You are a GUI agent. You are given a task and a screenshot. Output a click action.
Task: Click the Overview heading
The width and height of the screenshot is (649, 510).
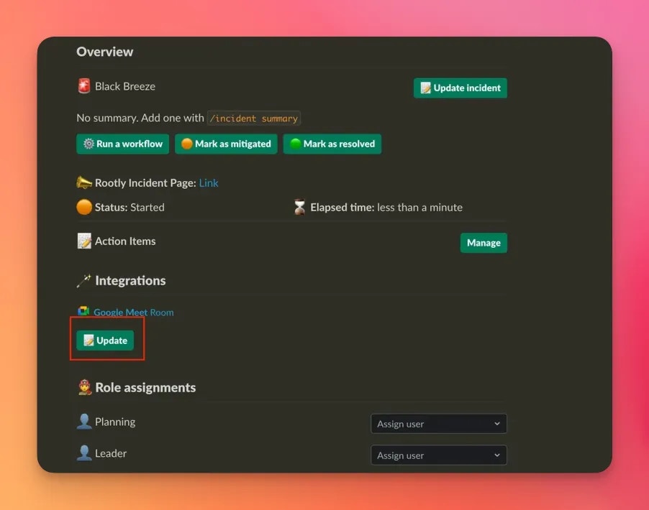[105, 52]
